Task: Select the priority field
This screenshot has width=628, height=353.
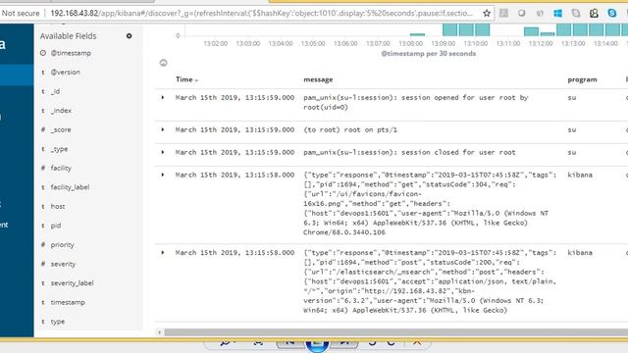Action: click(x=62, y=245)
